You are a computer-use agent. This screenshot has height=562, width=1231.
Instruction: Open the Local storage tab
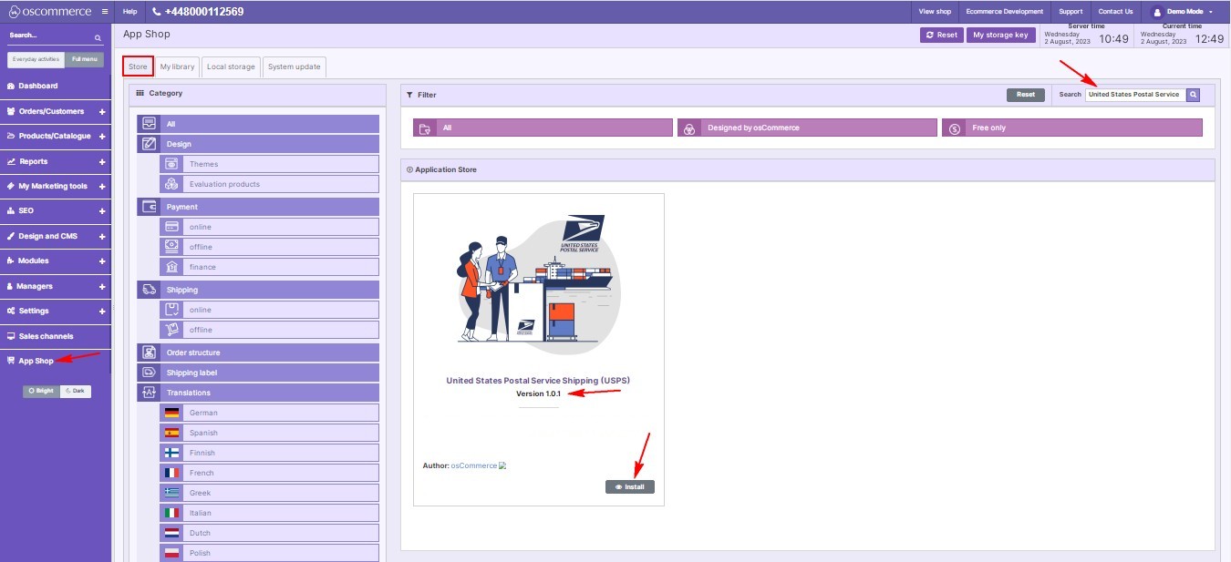[231, 66]
